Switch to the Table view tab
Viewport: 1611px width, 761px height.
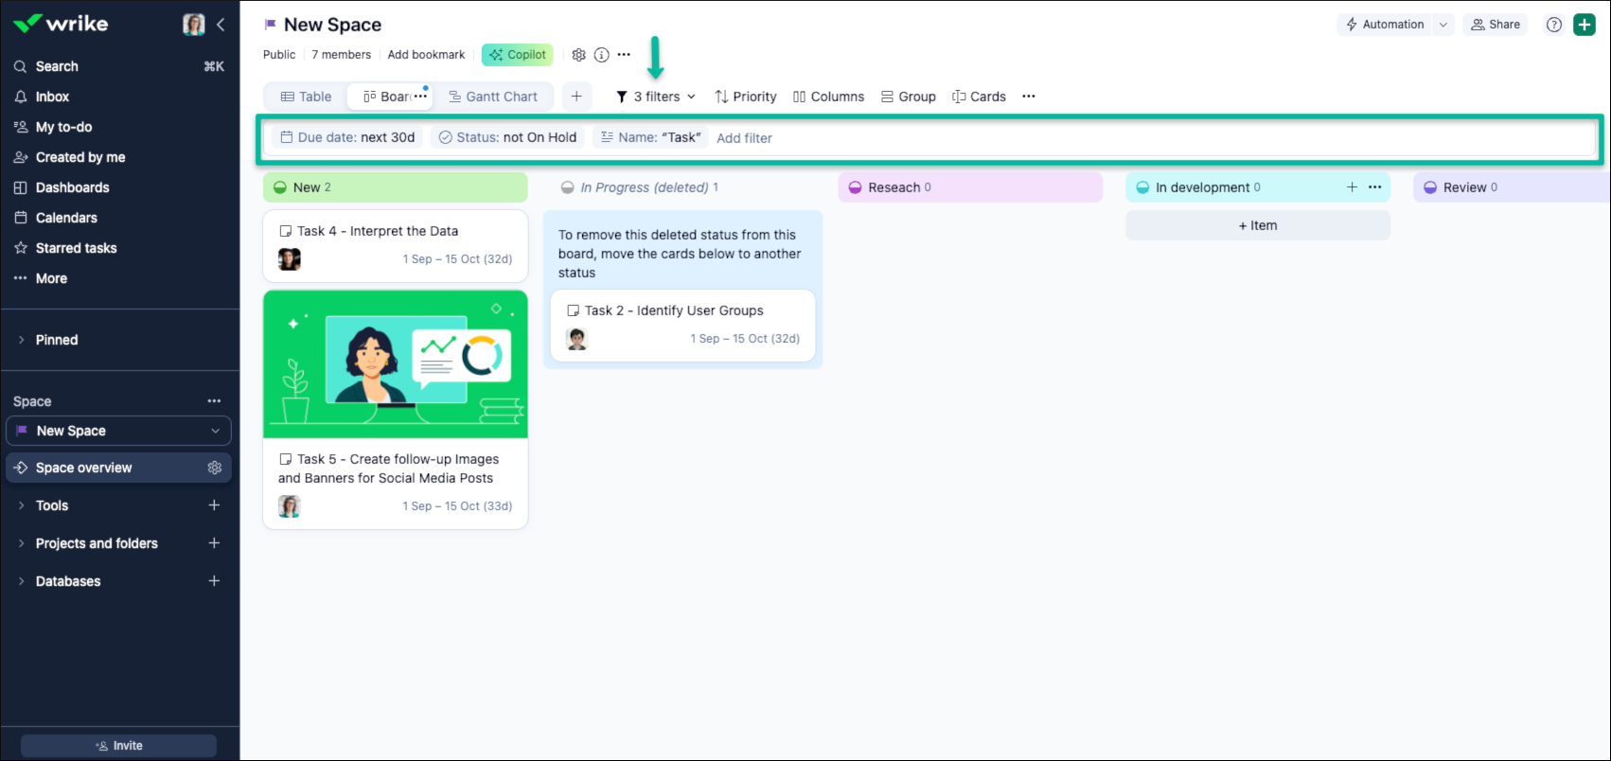click(x=306, y=97)
